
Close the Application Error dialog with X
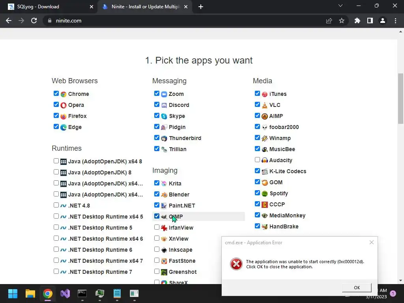372,242
